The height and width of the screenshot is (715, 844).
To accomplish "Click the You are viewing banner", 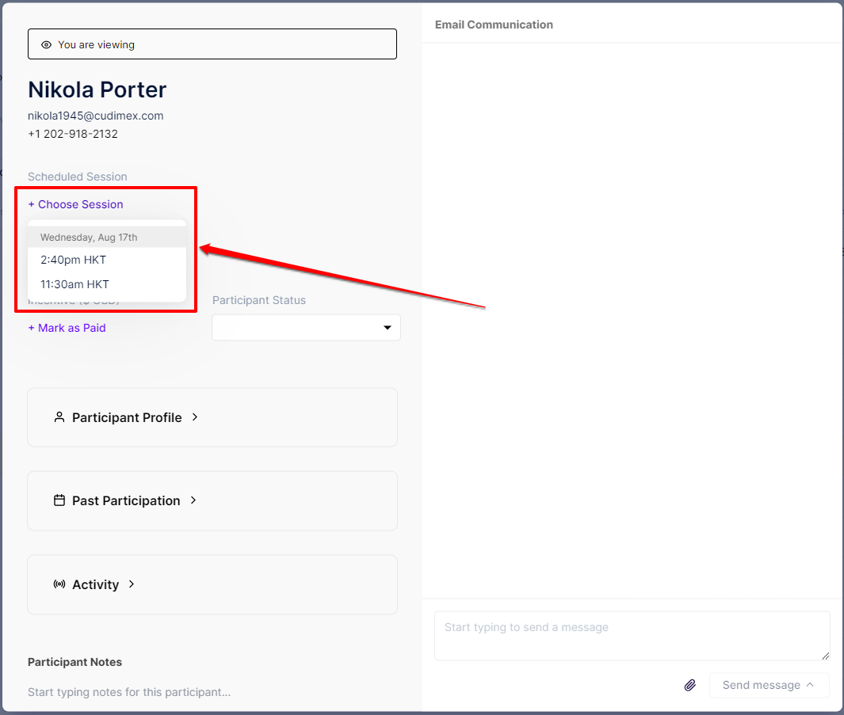I will [x=212, y=44].
